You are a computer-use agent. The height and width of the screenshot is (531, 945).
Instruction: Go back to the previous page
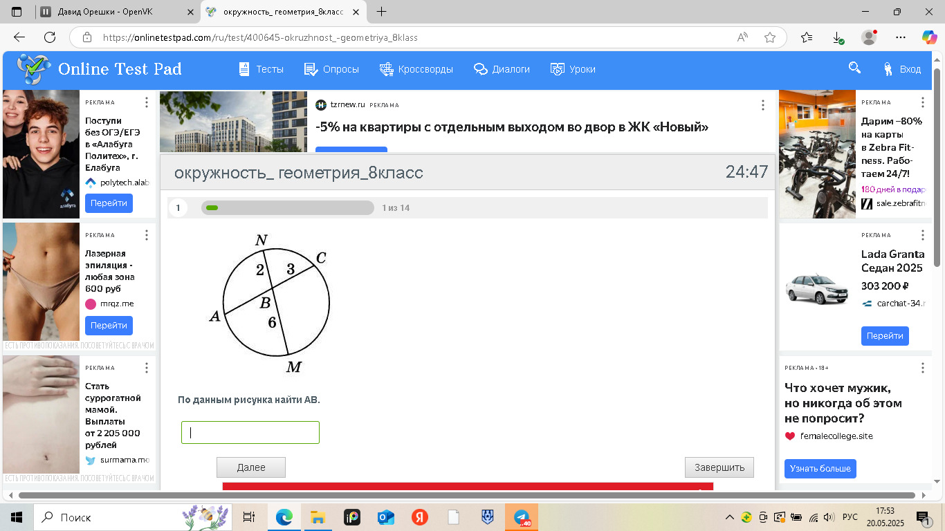pyautogui.click(x=19, y=37)
